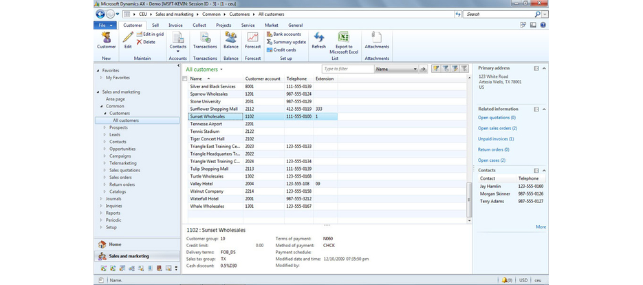Switch to the Invoice ribbon tab
Screen dimensions: 643x285
coord(175,25)
